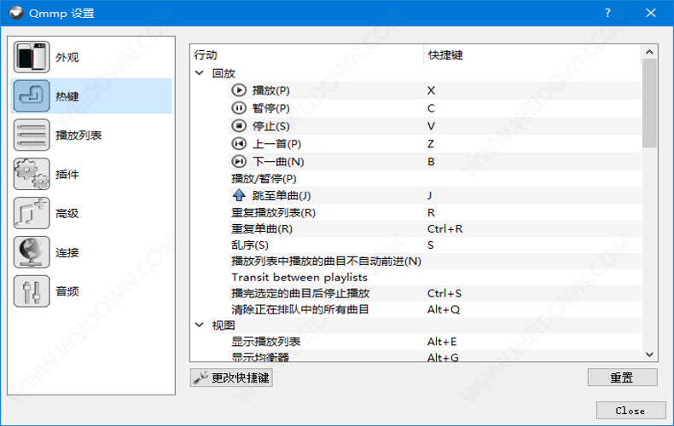Viewport: 674px width, 426px height.
Task: Select the 热键 hotkey icon in sidebar
Action: tap(32, 95)
